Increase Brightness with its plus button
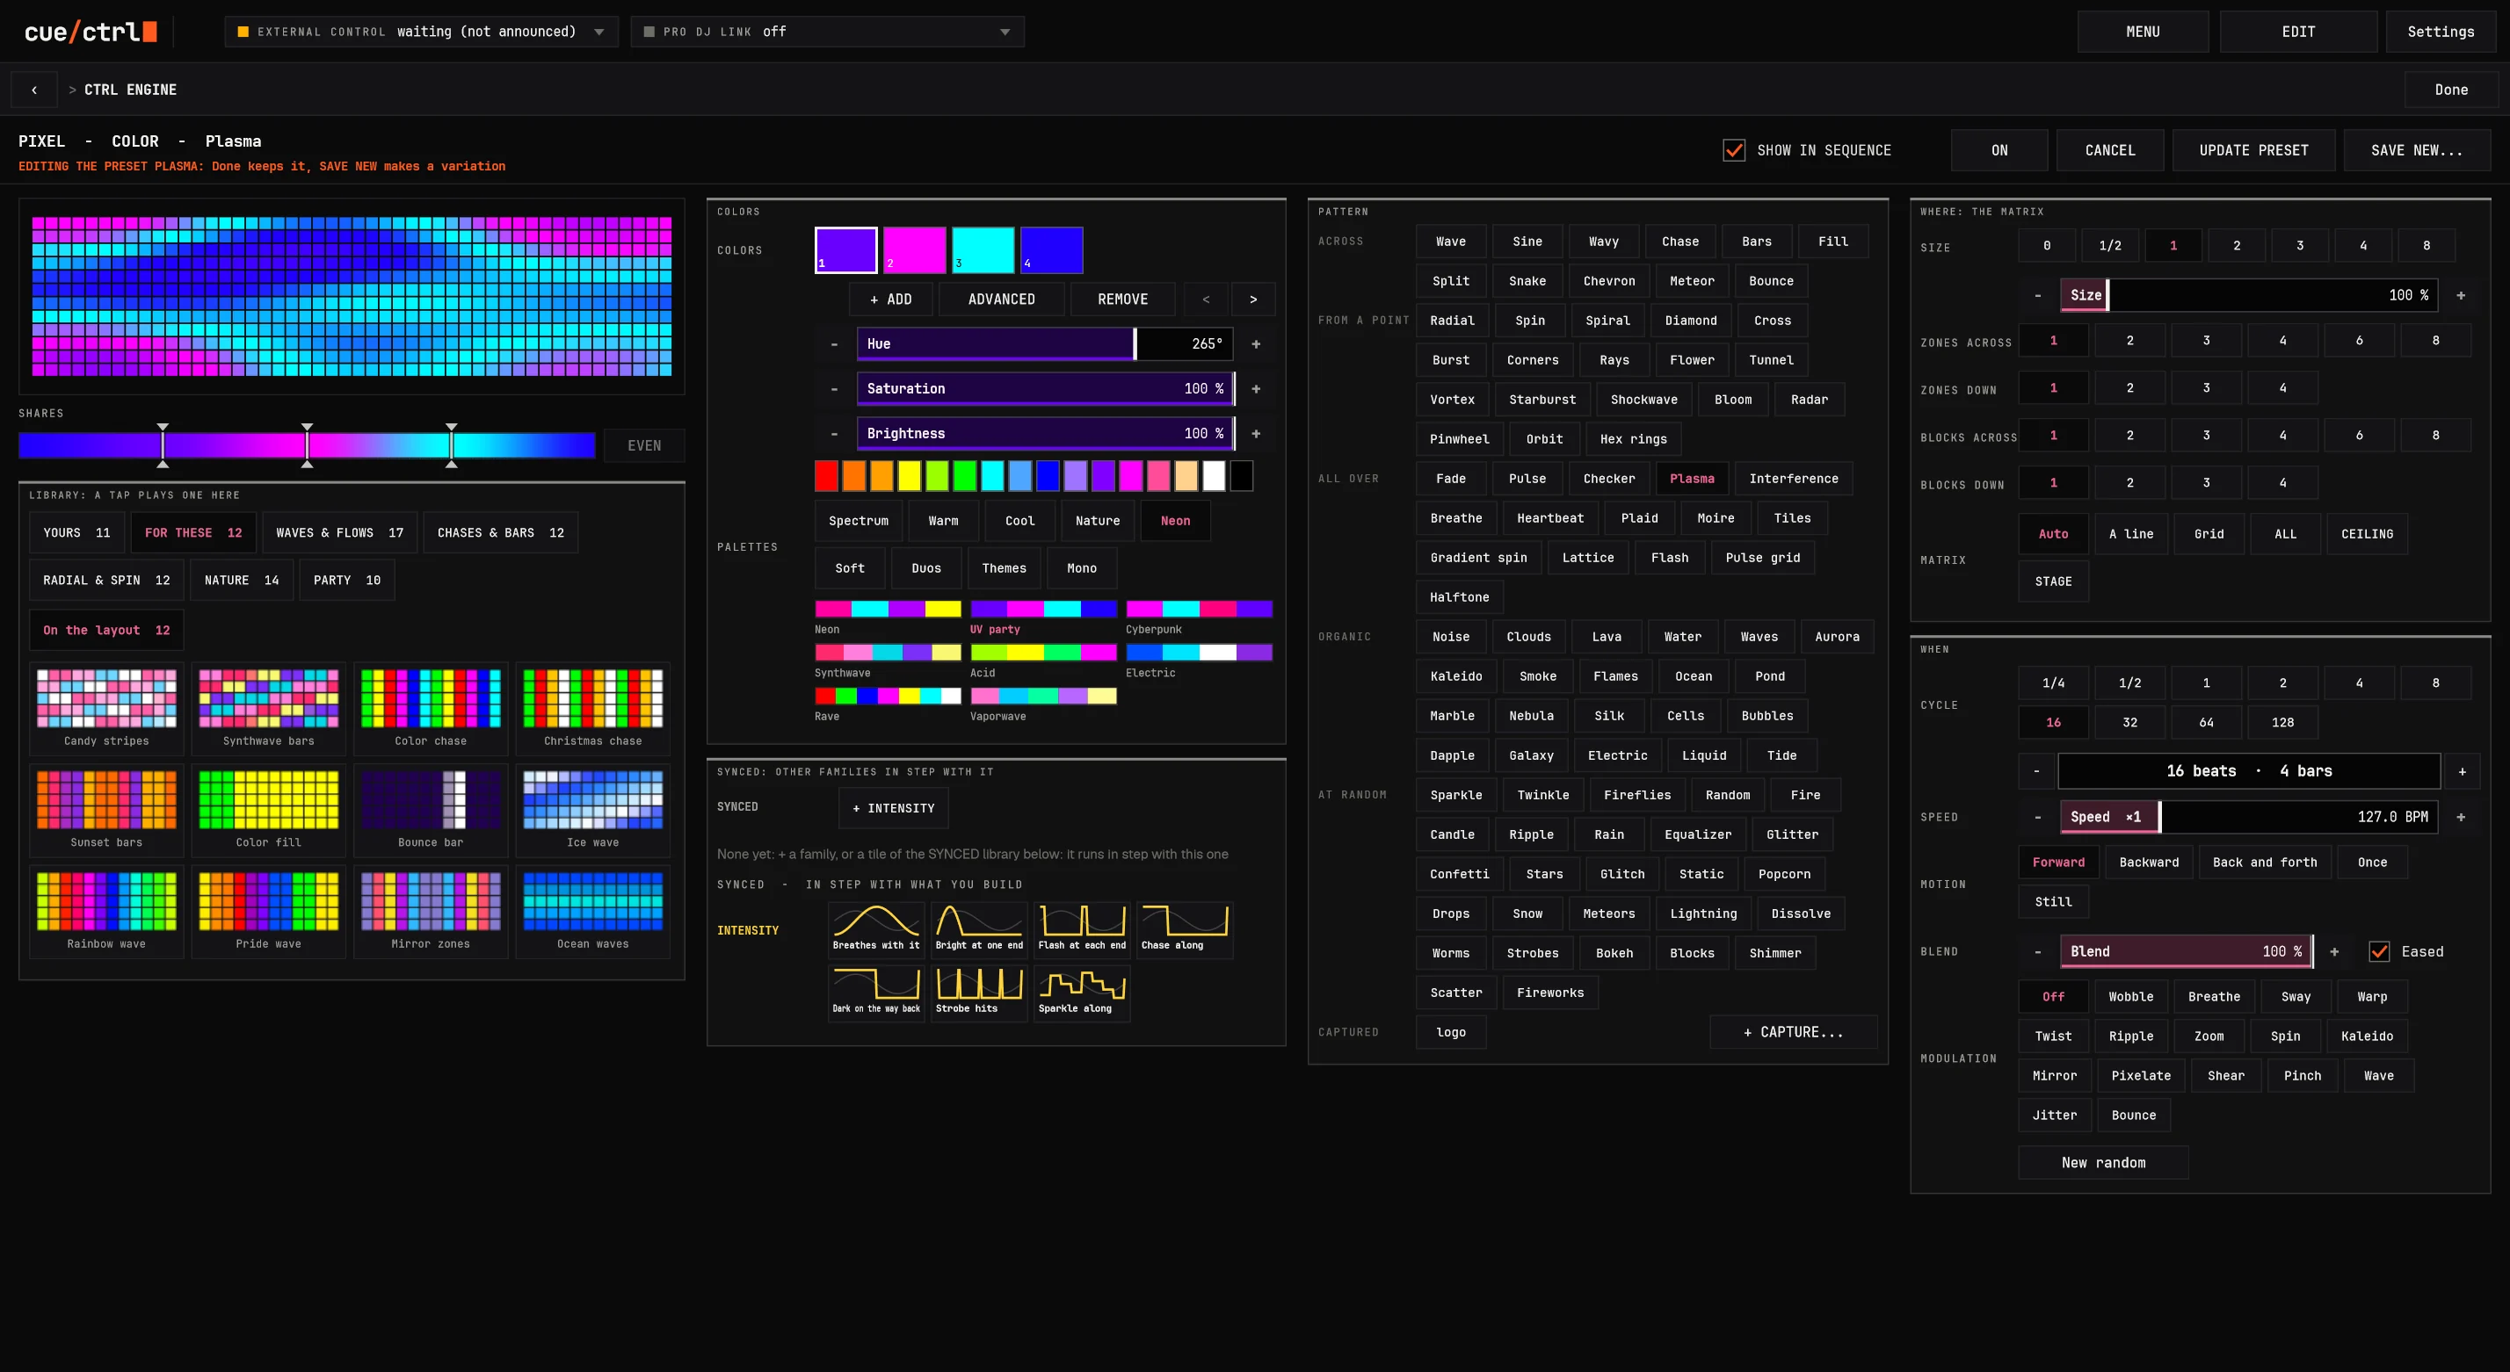Image resolution: width=2510 pixels, height=1372 pixels. [1256, 433]
